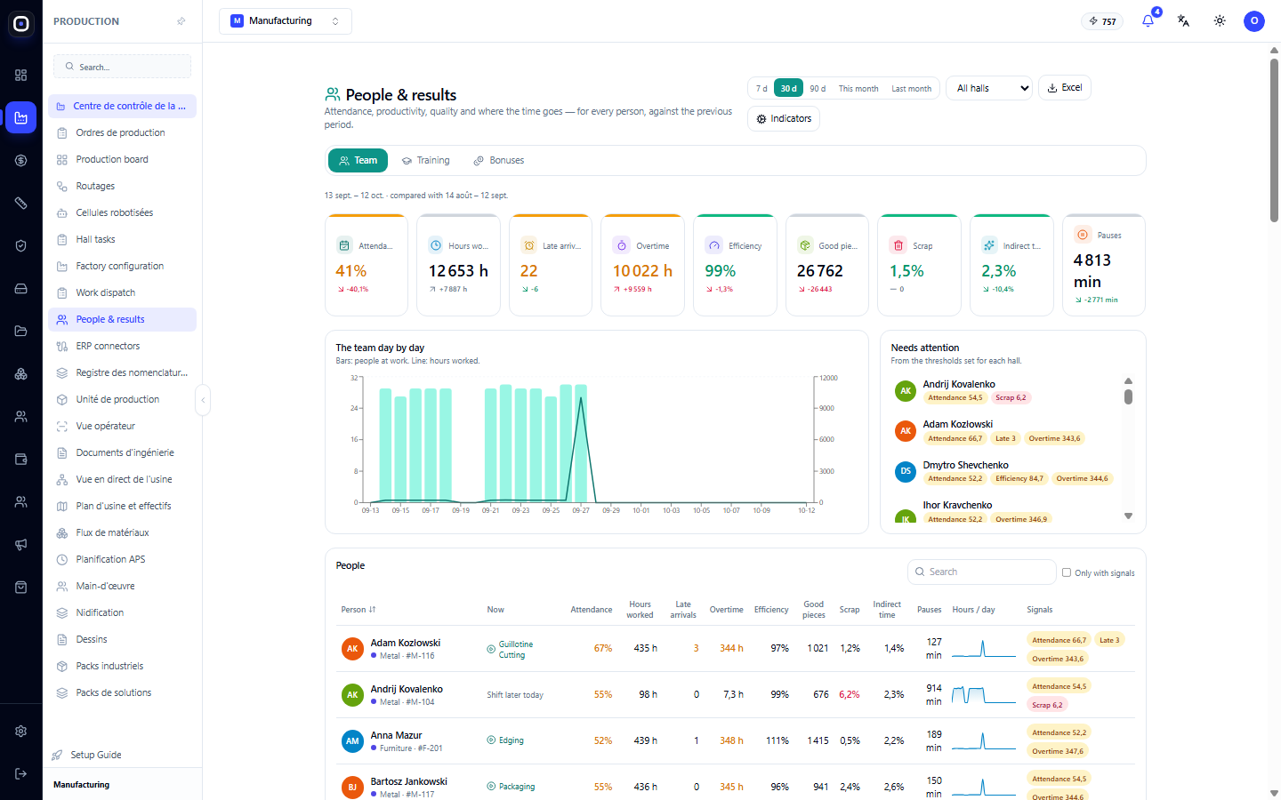
Task: Select the 90 d period option
Action: coord(818,88)
